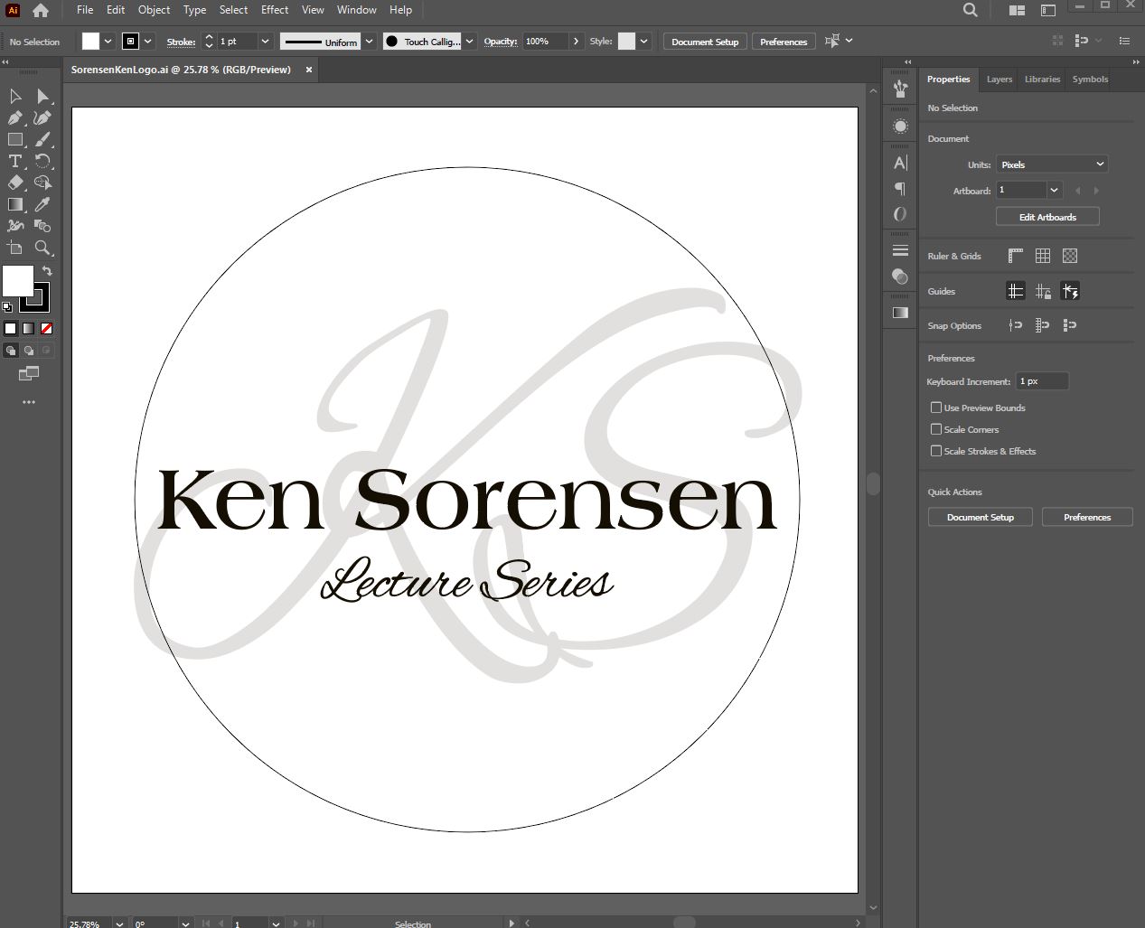Viewport: 1145px width, 928px height.
Task: Select the Paintbrush tool
Action: [x=42, y=140]
